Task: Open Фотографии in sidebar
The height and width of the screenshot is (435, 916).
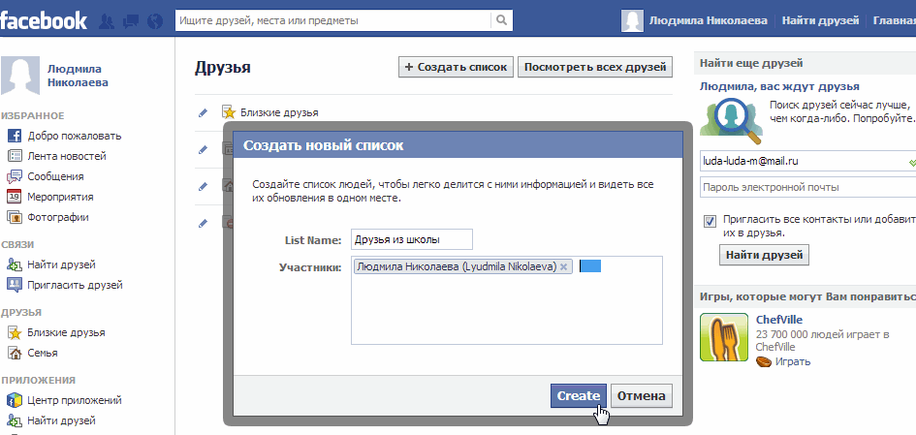Action: (x=58, y=217)
